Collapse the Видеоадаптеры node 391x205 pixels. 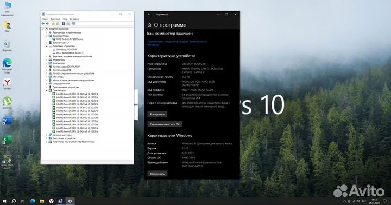47,36
